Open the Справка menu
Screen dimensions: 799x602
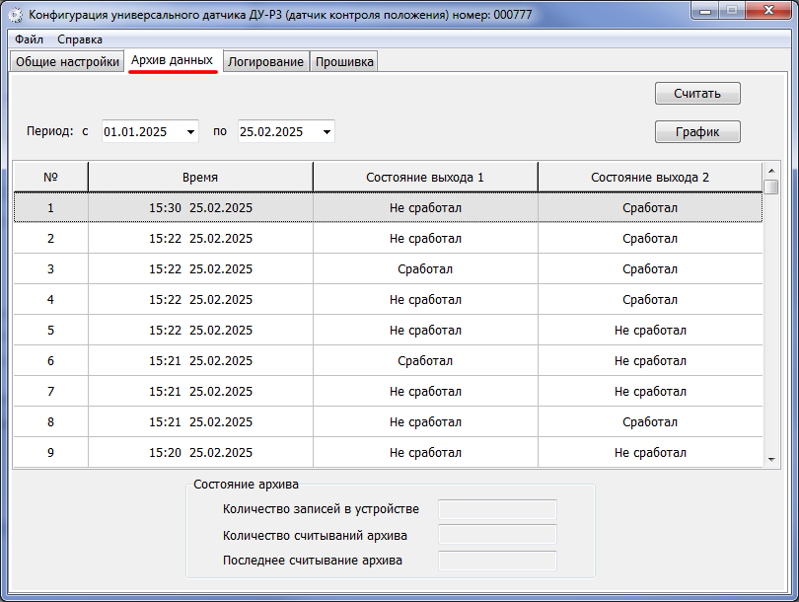coord(80,39)
